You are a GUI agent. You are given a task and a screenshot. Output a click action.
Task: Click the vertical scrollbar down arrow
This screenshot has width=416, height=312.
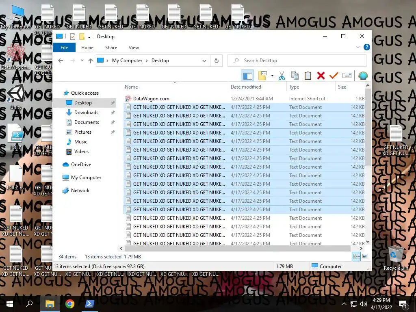(x=368, y=242)
